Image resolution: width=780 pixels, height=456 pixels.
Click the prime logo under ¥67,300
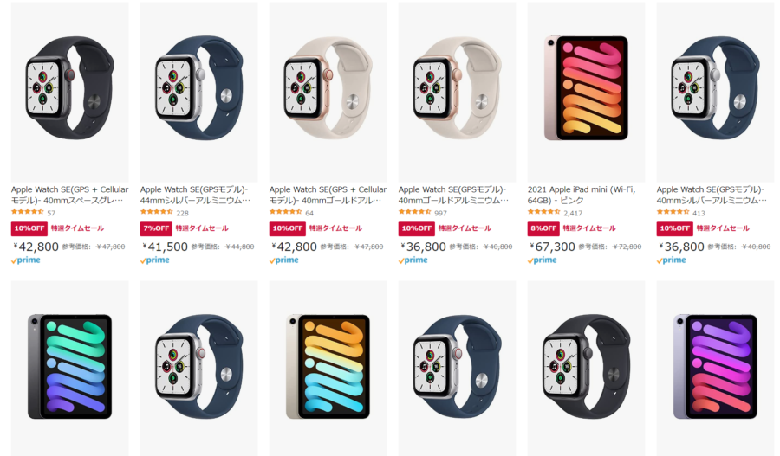pos(543,260)
